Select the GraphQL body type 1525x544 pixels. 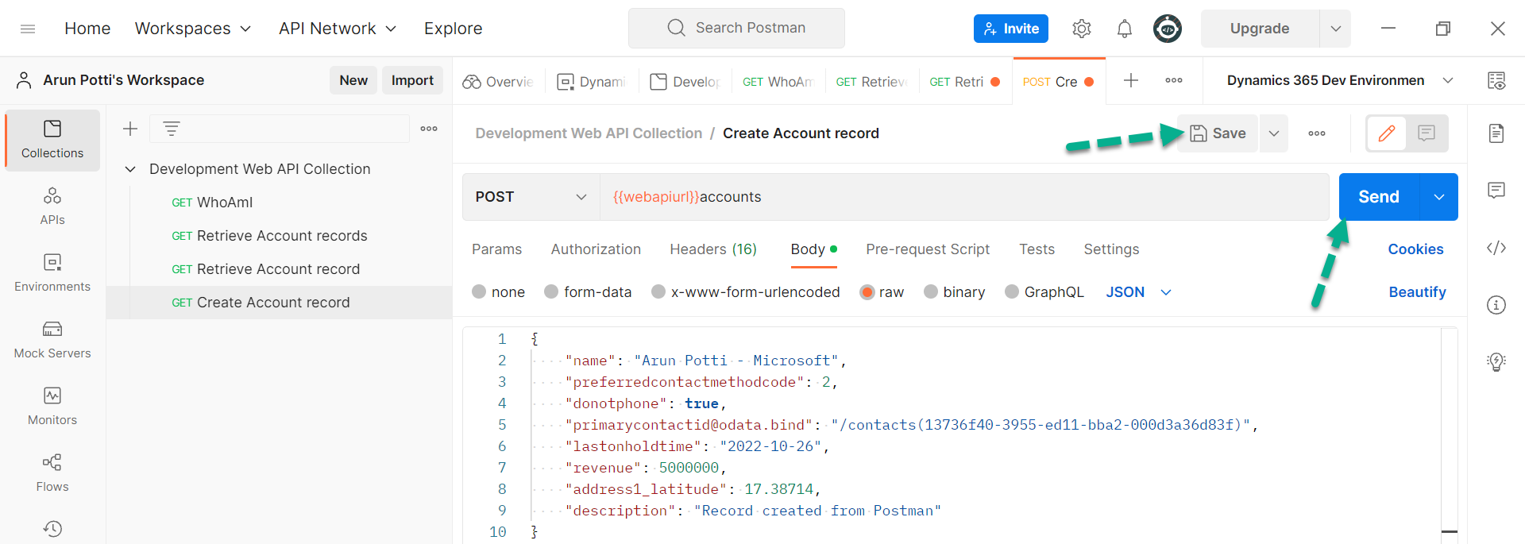(x=1012, y=291)
